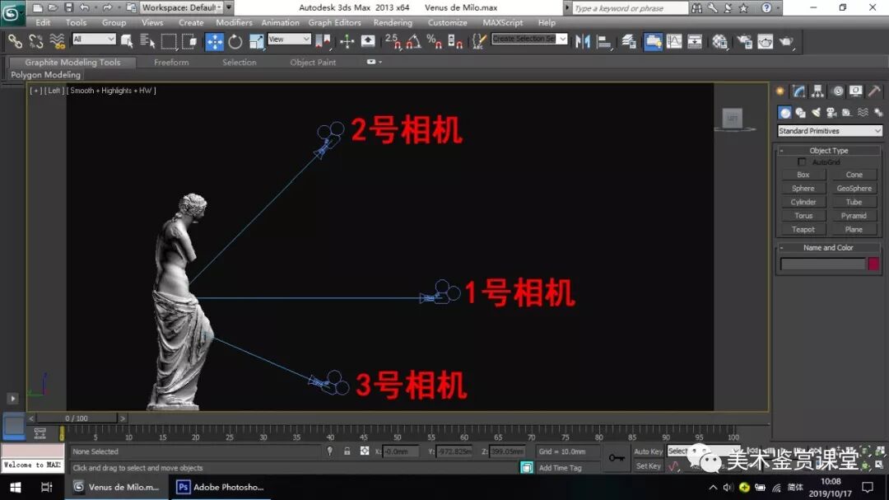The image size is (889, 500).
Task: Open the Graph Editors menu
Action: click(x=334, y=23)
